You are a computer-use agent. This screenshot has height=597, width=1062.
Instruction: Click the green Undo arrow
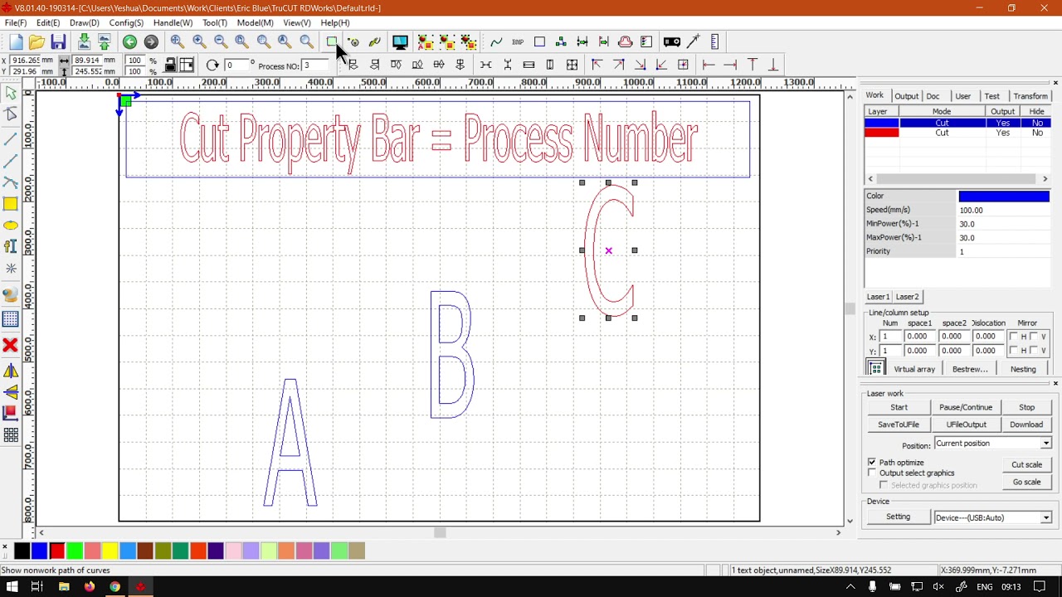[x=129, y=42]
